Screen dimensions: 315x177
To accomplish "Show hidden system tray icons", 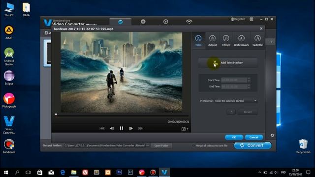I will (259, 173).
